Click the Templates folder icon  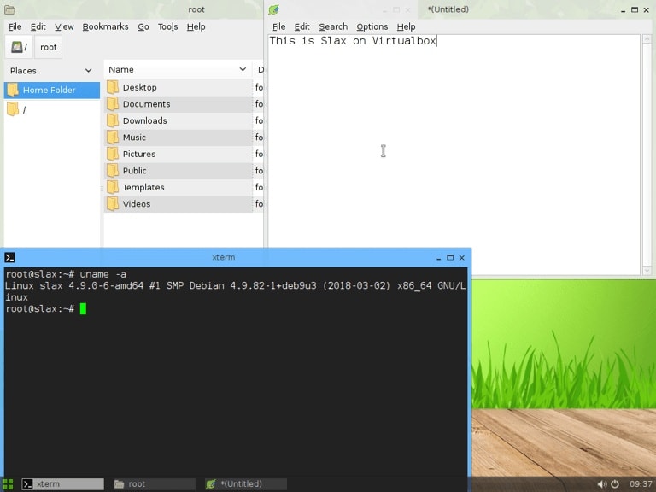pyautogui.click(x=113, y=187)
